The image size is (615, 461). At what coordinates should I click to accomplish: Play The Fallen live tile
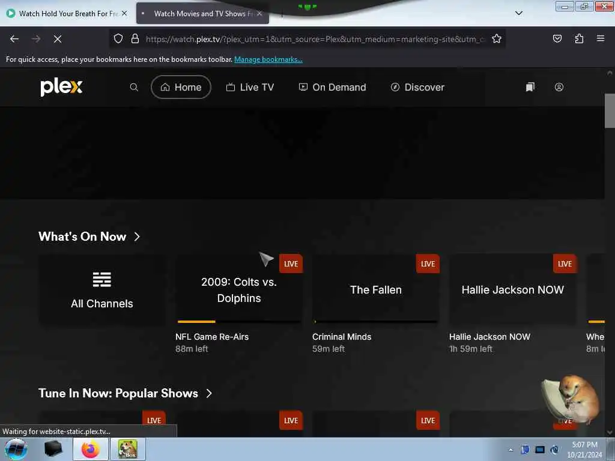pos(376,290)
